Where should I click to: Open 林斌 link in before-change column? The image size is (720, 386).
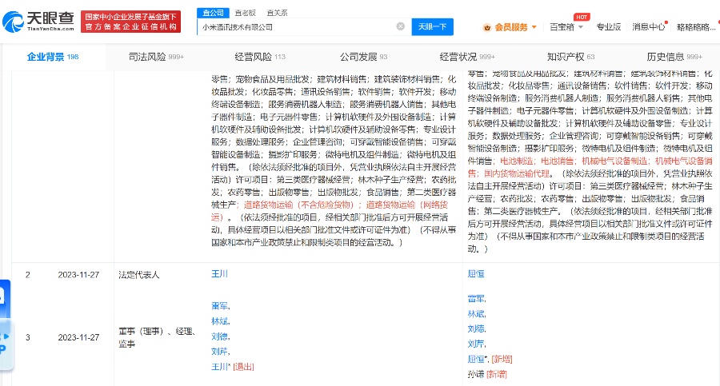(x=219, y=320)
